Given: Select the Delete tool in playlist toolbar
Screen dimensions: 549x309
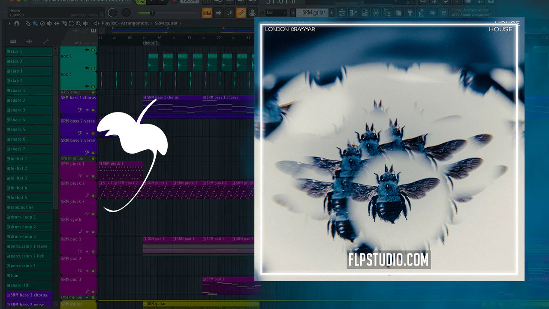Looking at the screenshot, I should coord(42,23).
